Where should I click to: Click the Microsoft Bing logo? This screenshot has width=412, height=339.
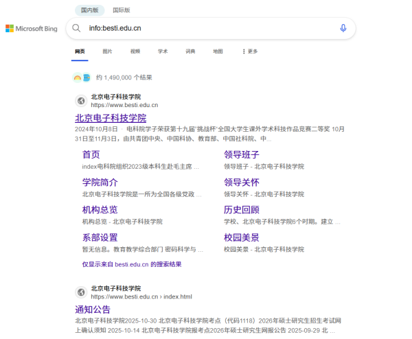click(x=32, y=28)
